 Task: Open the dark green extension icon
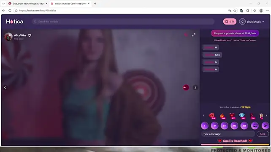(x=241, y=11)
